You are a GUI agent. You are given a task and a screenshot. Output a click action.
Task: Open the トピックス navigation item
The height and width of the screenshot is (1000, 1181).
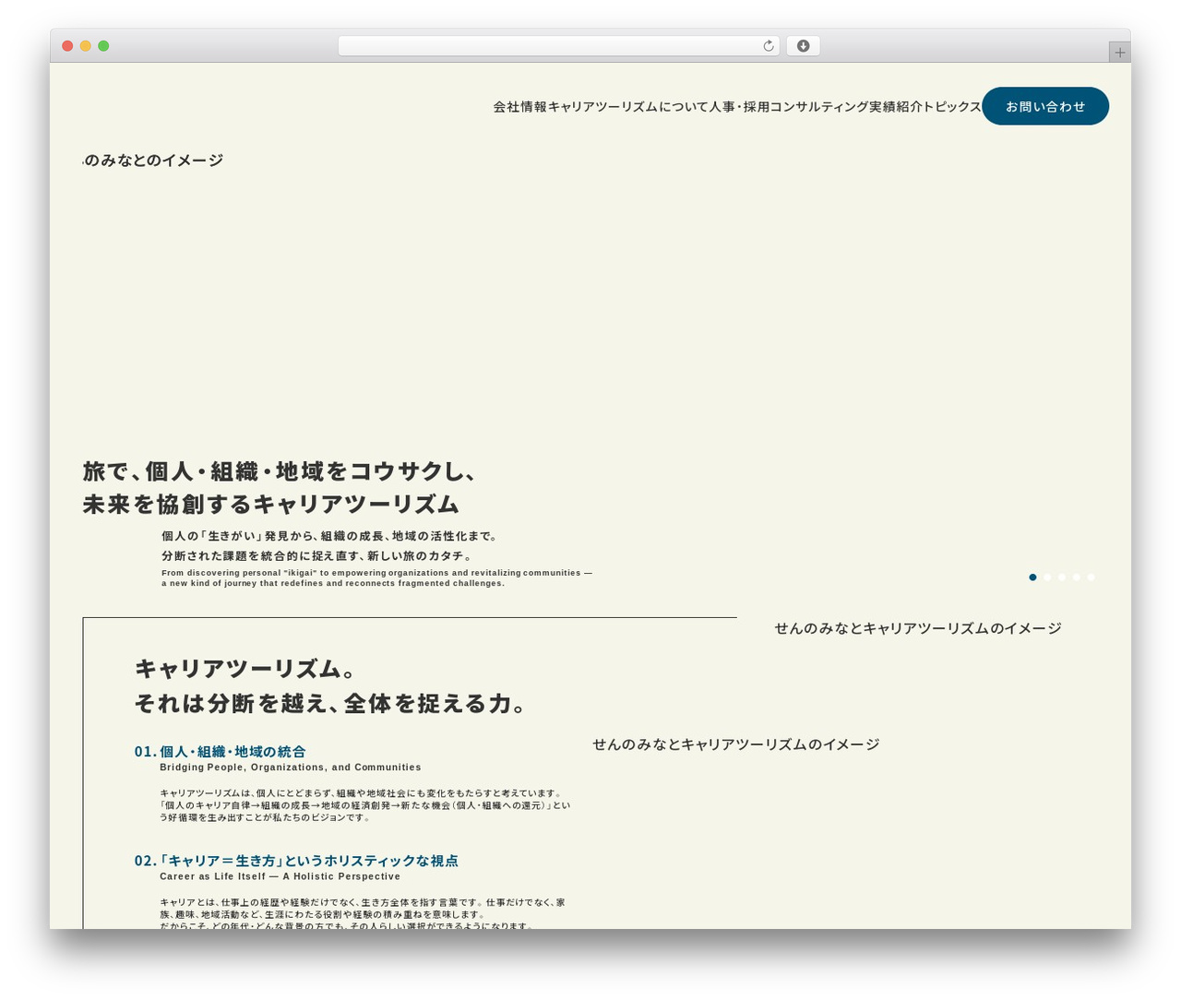point(952,107)
